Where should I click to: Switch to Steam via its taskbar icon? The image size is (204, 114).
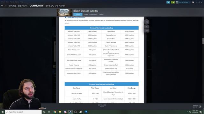click(x=70, y=112)
